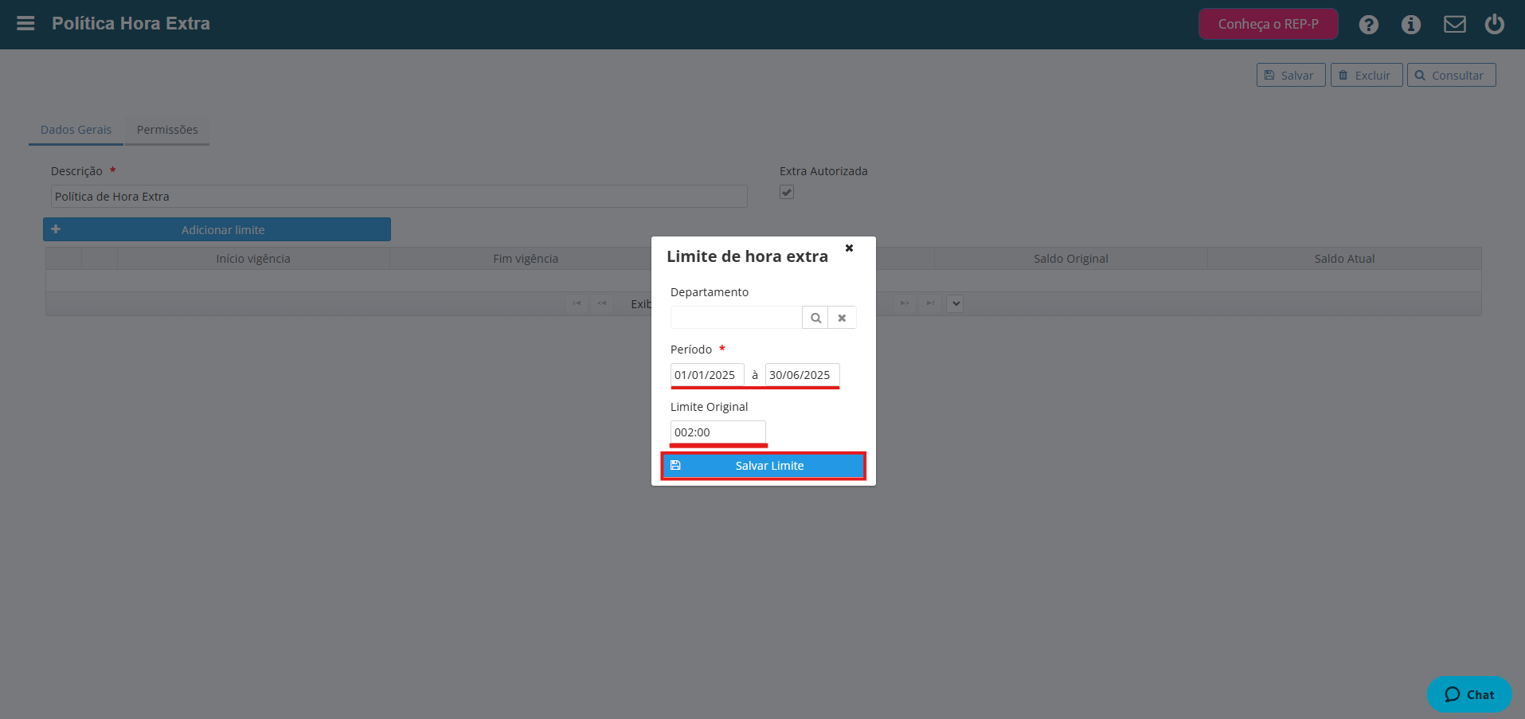Click the Limite Original field 002:00

[x=718, y=432]
